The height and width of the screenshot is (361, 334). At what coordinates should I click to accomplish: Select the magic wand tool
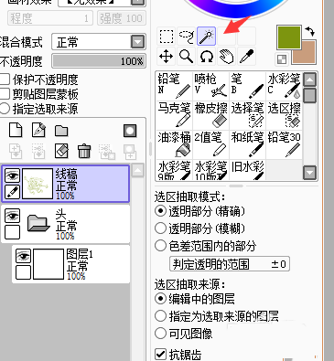[x=207, y=36]
